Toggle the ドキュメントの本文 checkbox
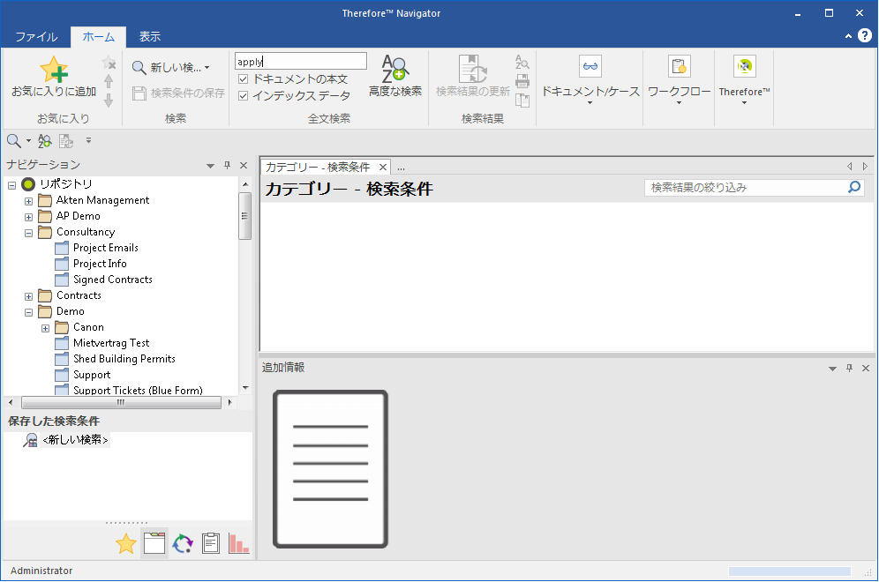This screenshot has height=582, width=879. [x=244, y=79]
